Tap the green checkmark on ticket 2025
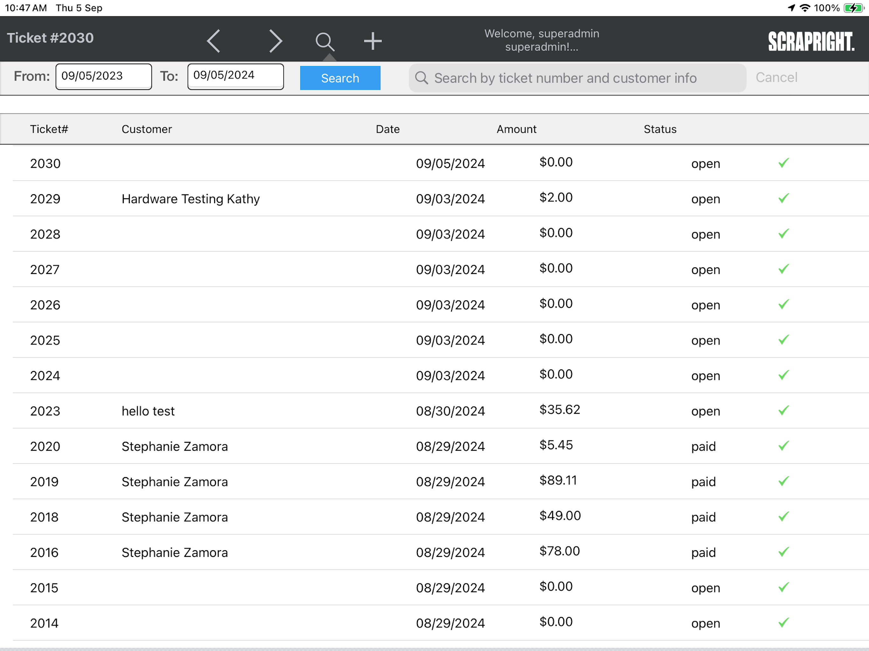The height and width of the screenshot is (651, 869). 783,339
